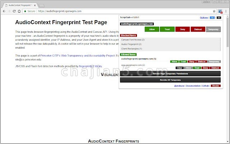Click Revoke All Temporary button
Viewport: 230px width, 144px height.
click(x=170, y=80)
